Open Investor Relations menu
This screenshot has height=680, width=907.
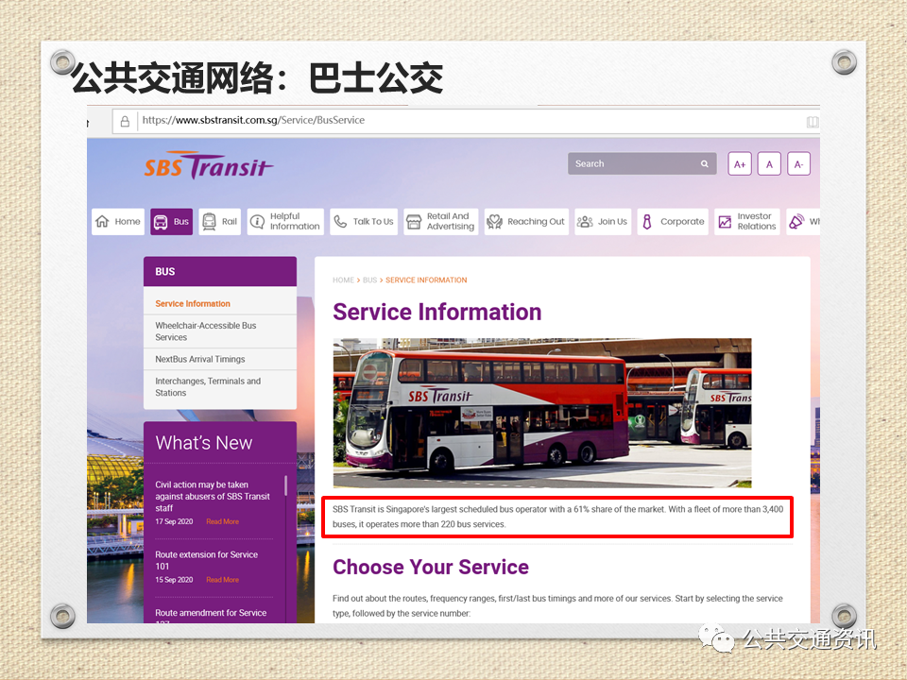click(x=746, y=221)
